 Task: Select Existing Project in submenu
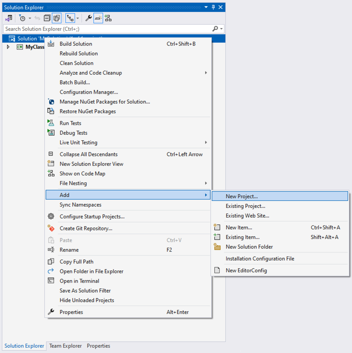(280, 206)
